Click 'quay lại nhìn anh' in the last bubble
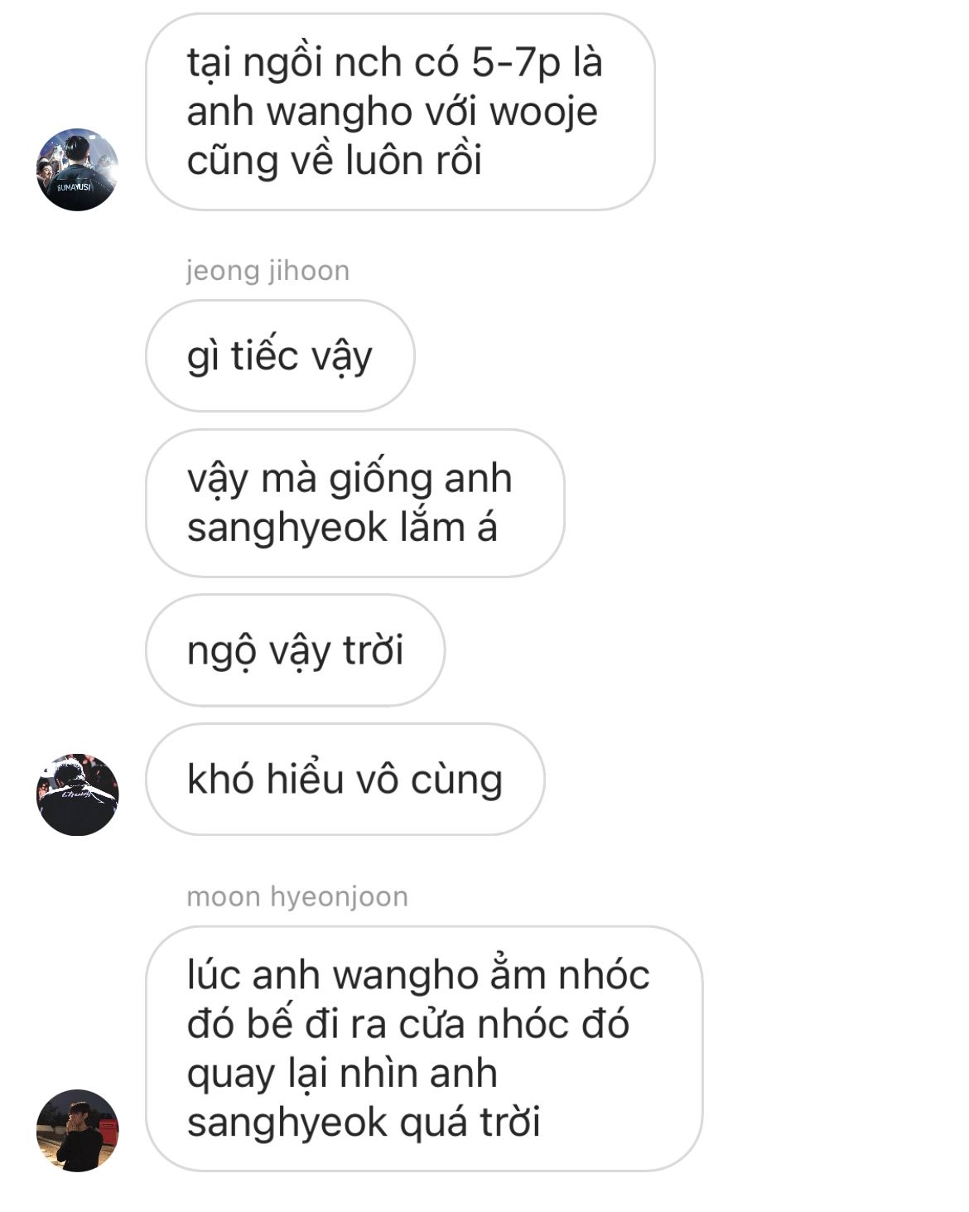This screenshot has height=1212, width=969. pos(342,1074)
